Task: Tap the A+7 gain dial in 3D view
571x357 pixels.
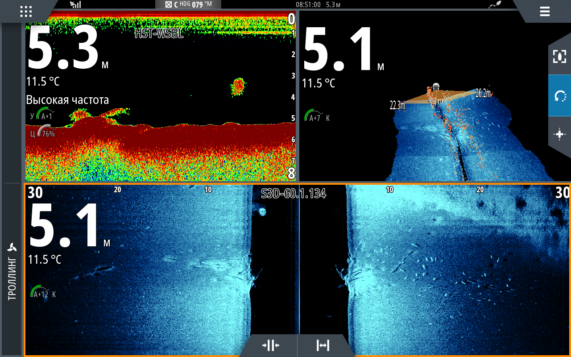Action: pyautogui.click(x=314, y=117)
